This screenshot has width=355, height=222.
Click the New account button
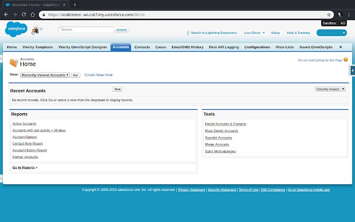[x=118, y=89]
